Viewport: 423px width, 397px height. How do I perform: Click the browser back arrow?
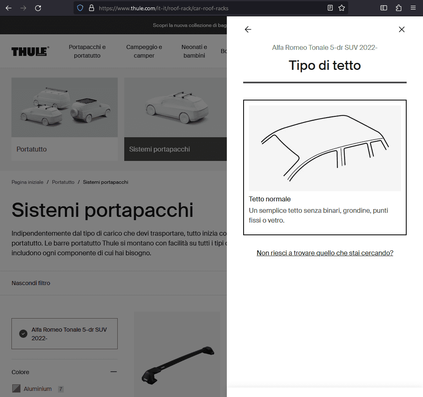8,8
